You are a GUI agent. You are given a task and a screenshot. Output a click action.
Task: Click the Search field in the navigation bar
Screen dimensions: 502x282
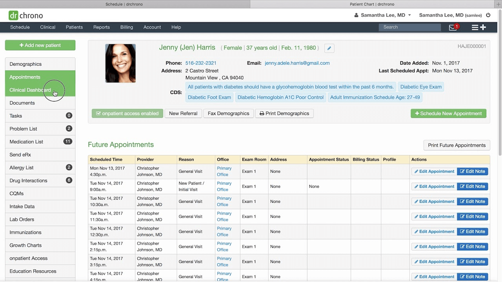point(409,27)
